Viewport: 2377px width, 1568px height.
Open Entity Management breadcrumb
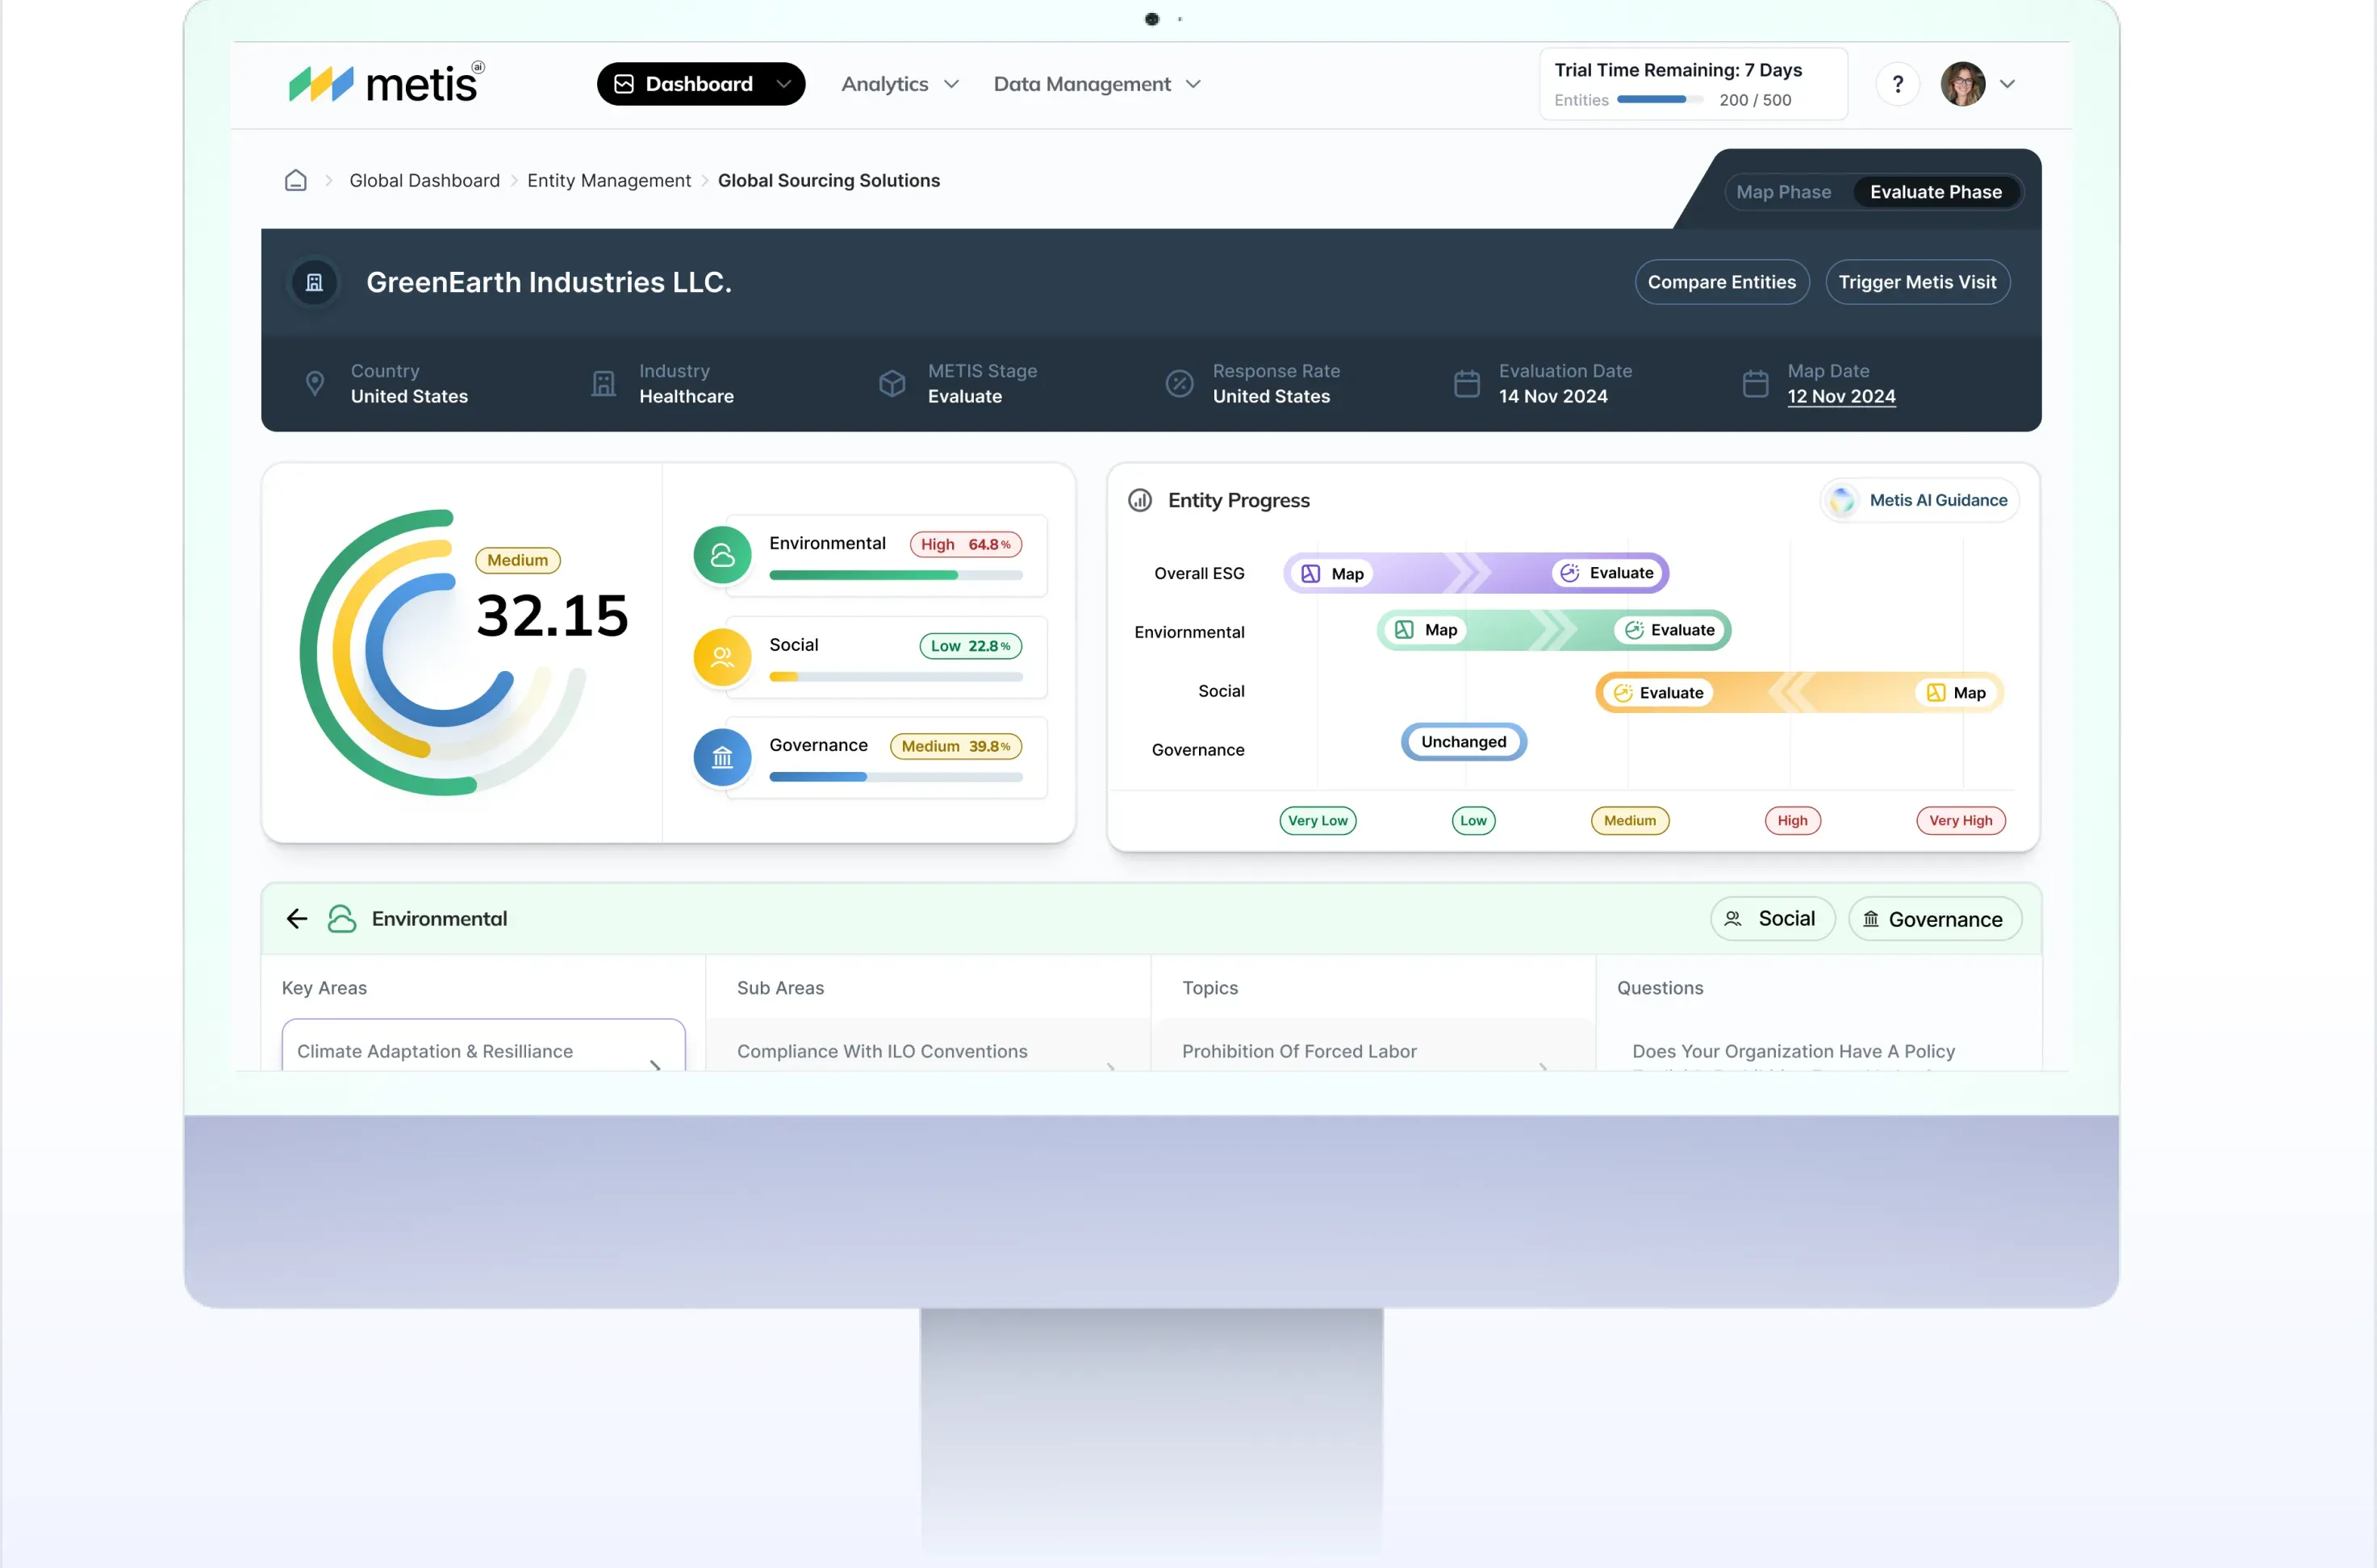pyautogui.click(x=608, y=180)
